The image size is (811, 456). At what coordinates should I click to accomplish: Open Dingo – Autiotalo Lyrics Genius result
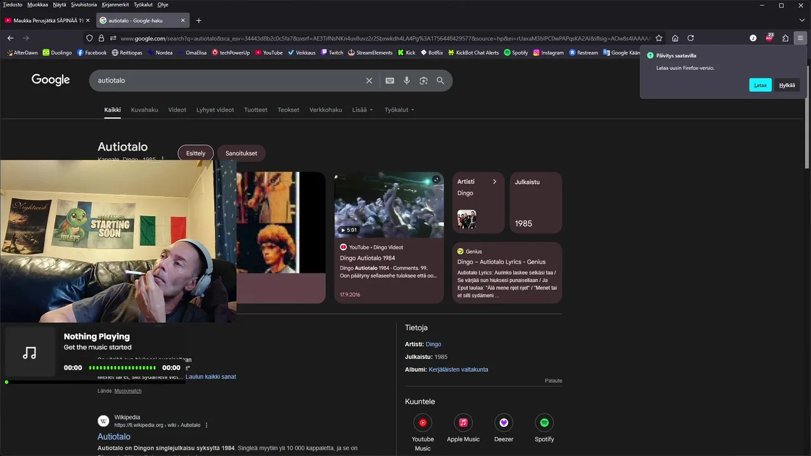(x=501, y=262)
